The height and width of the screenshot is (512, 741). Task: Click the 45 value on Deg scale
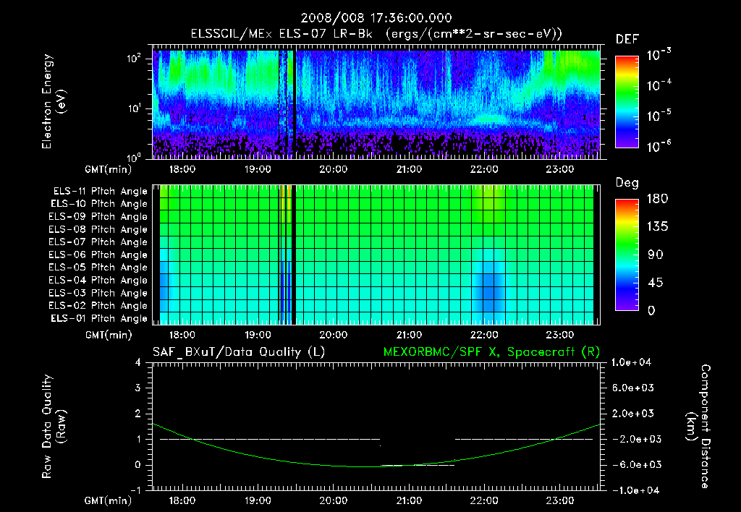click(655, 283)
